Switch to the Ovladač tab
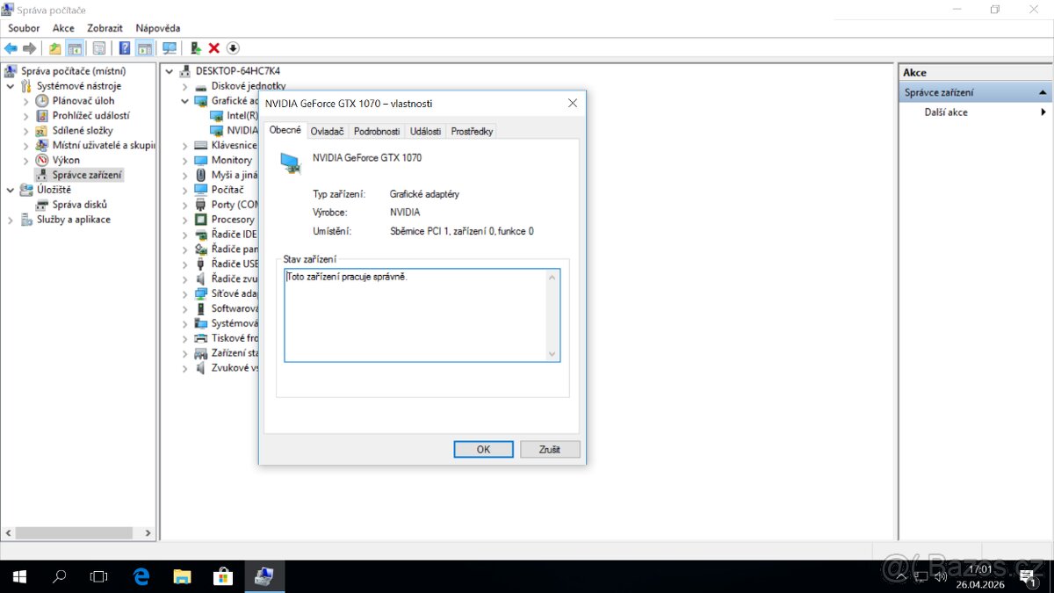The width and height of the screenshot is (1054, 593). tap(327, 131)
